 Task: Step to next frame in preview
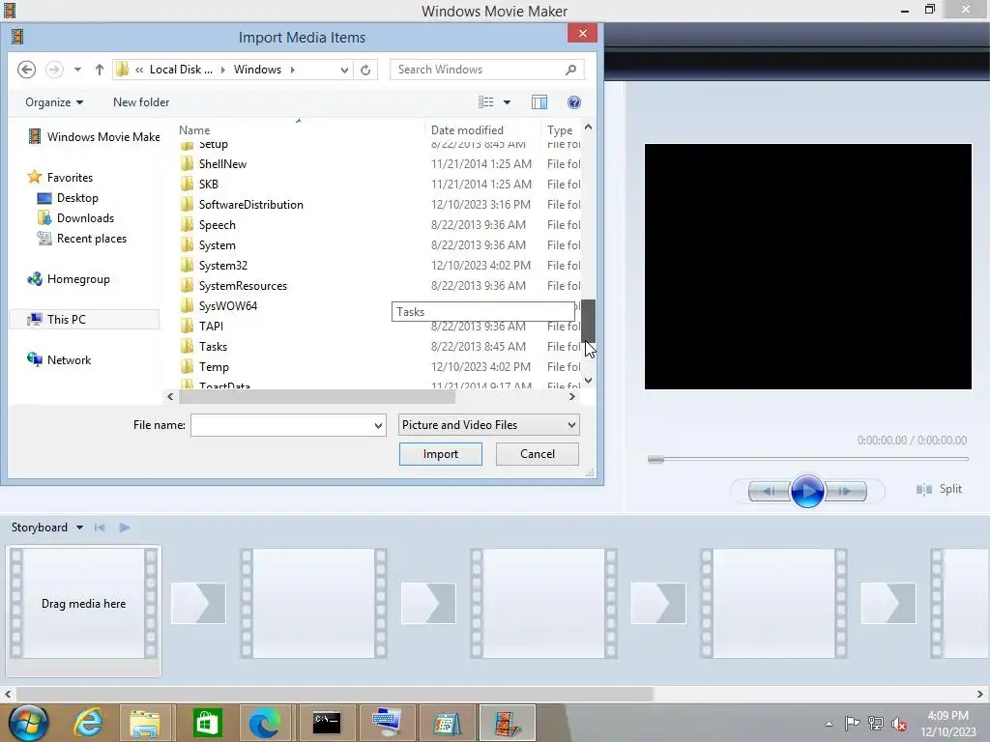(x=845, y=491)
